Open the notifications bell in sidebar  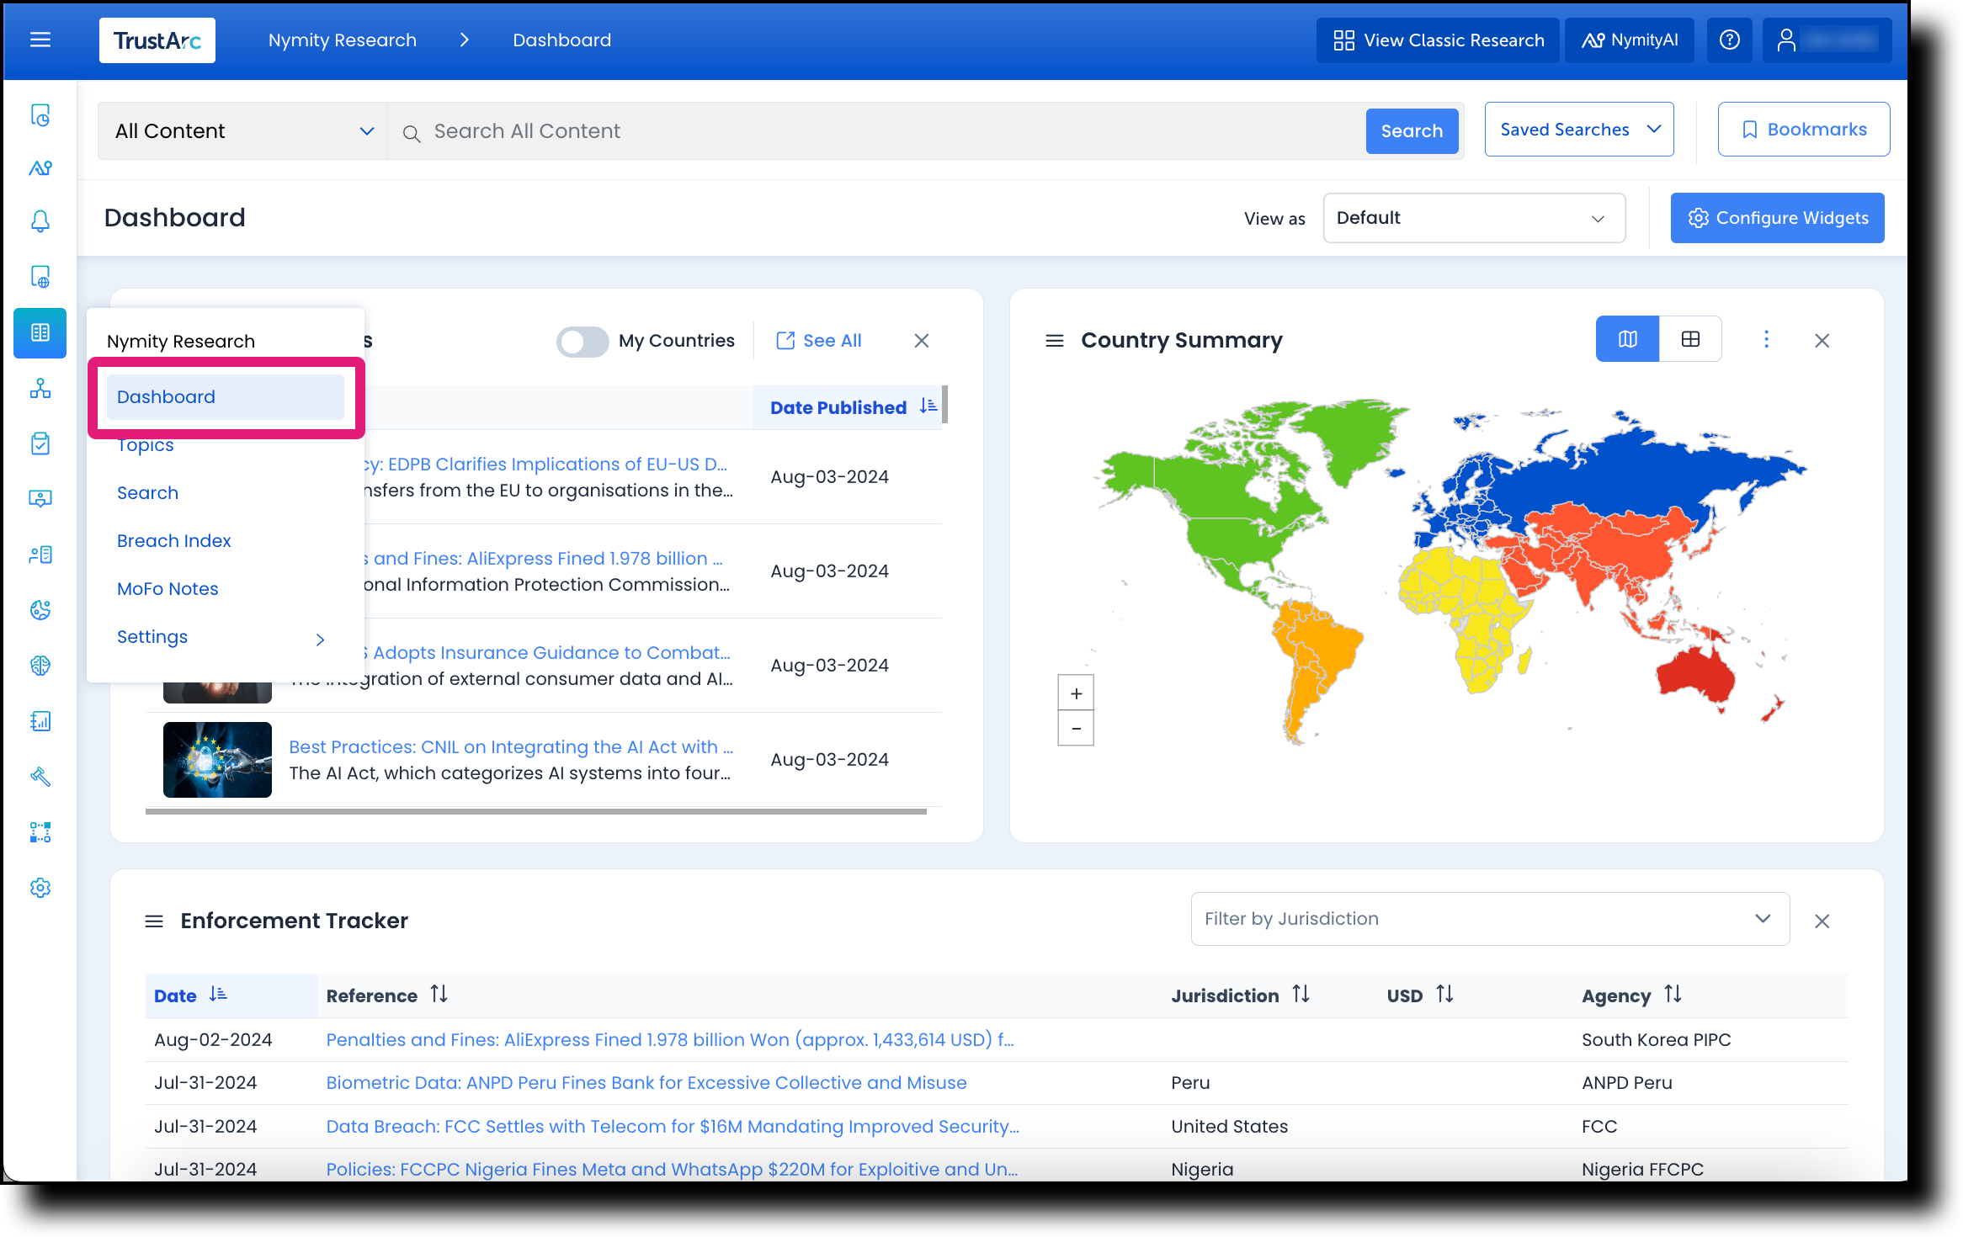click(40, 220)
